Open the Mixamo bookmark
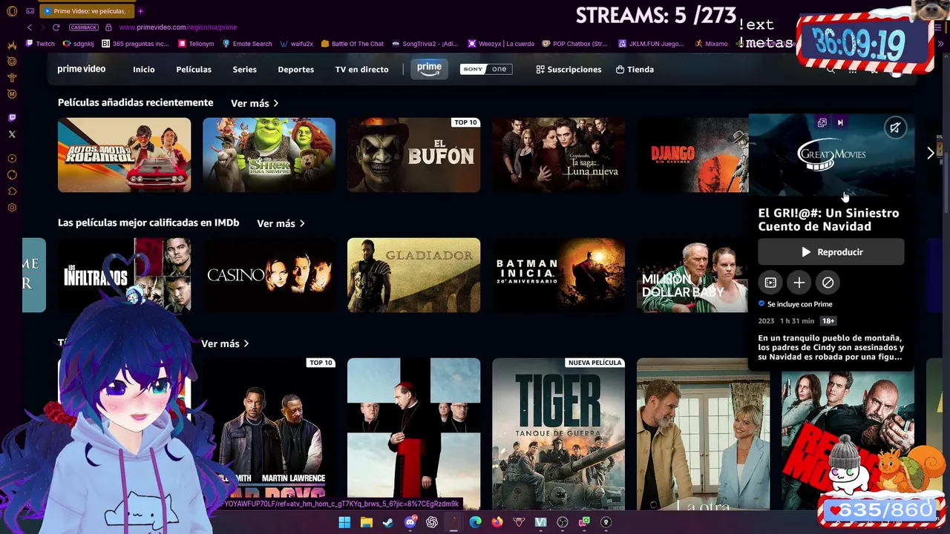Image resolution: width=950 pixels, height=534 pixels. (x=711, y=44)
